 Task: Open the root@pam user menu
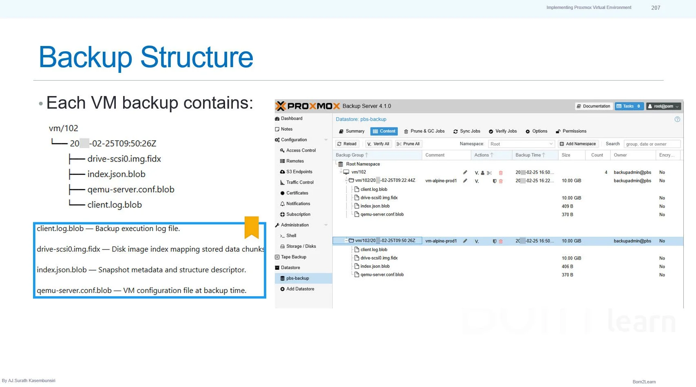pyautogui.click(x=664, y=106)
